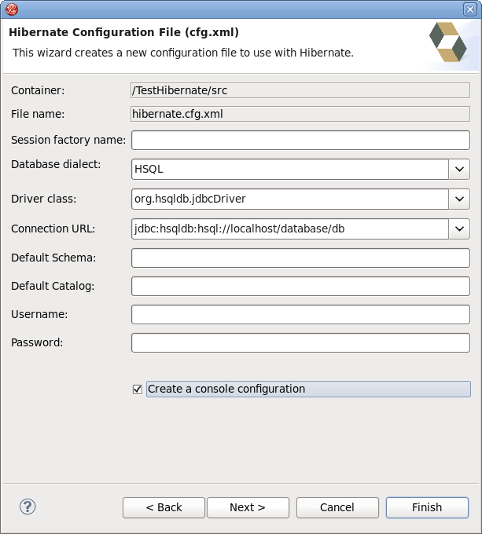This screenshot has height=534, width=482.
Task: Click the Default Catalog text box
Action: point(300,286)
